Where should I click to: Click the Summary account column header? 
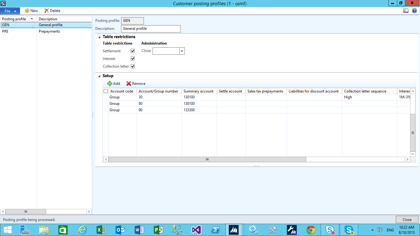(x=199, y=91)
